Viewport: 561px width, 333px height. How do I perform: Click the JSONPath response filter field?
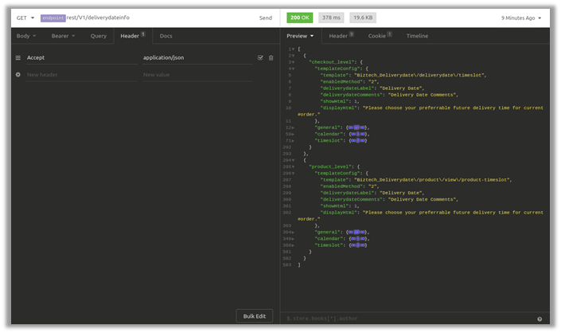[406, 319]
